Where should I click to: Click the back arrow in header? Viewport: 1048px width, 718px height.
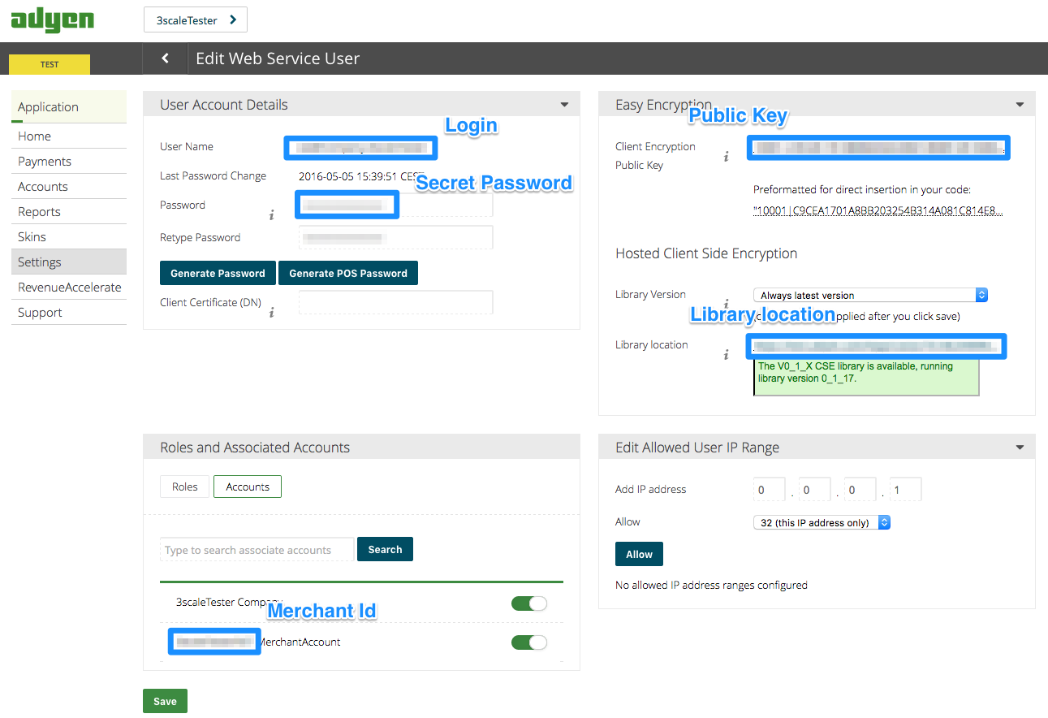pos(166,58)
